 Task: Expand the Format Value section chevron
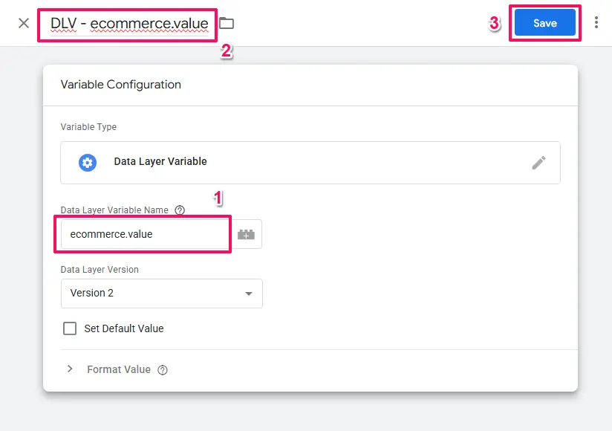point(70,369)
